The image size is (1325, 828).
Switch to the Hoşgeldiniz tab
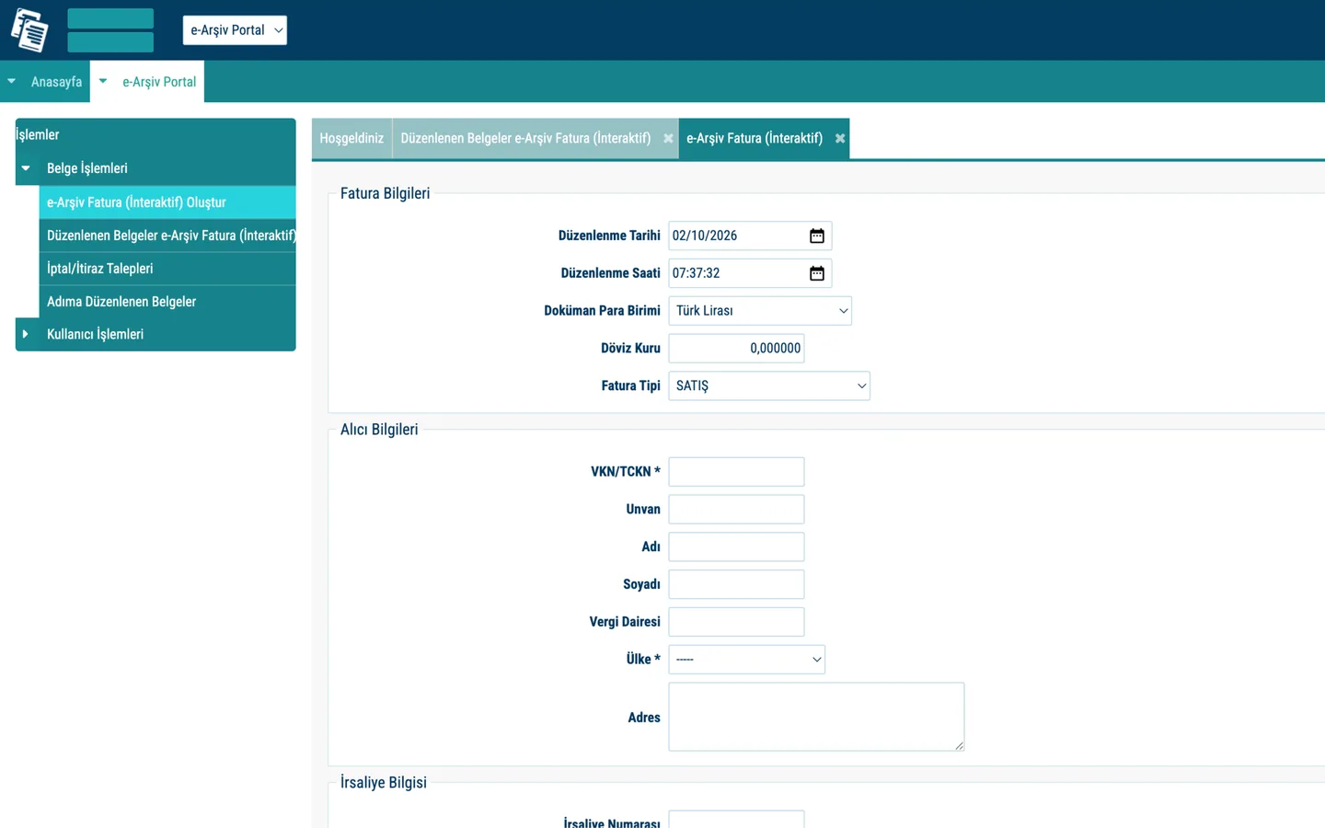click(351, 138)
